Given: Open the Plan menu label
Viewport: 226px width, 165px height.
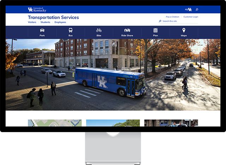Looking at the screenshot, I should point(155,35).
